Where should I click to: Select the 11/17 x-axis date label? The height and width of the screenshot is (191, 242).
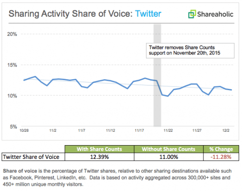139,130
